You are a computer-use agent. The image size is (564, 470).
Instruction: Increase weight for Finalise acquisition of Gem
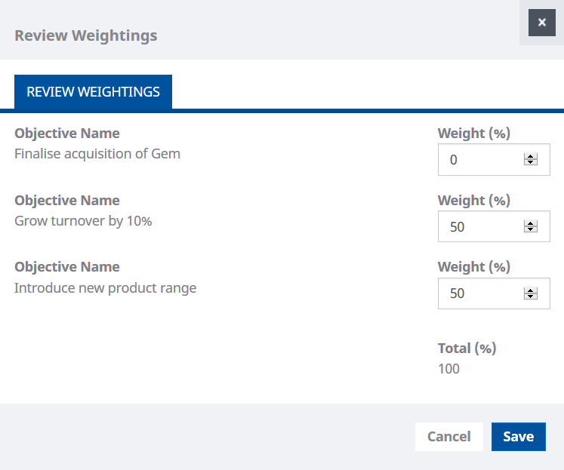(531, 157)
